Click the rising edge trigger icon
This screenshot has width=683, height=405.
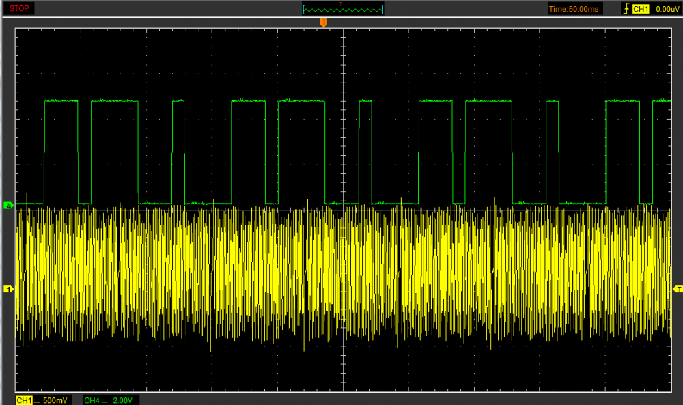626,9
